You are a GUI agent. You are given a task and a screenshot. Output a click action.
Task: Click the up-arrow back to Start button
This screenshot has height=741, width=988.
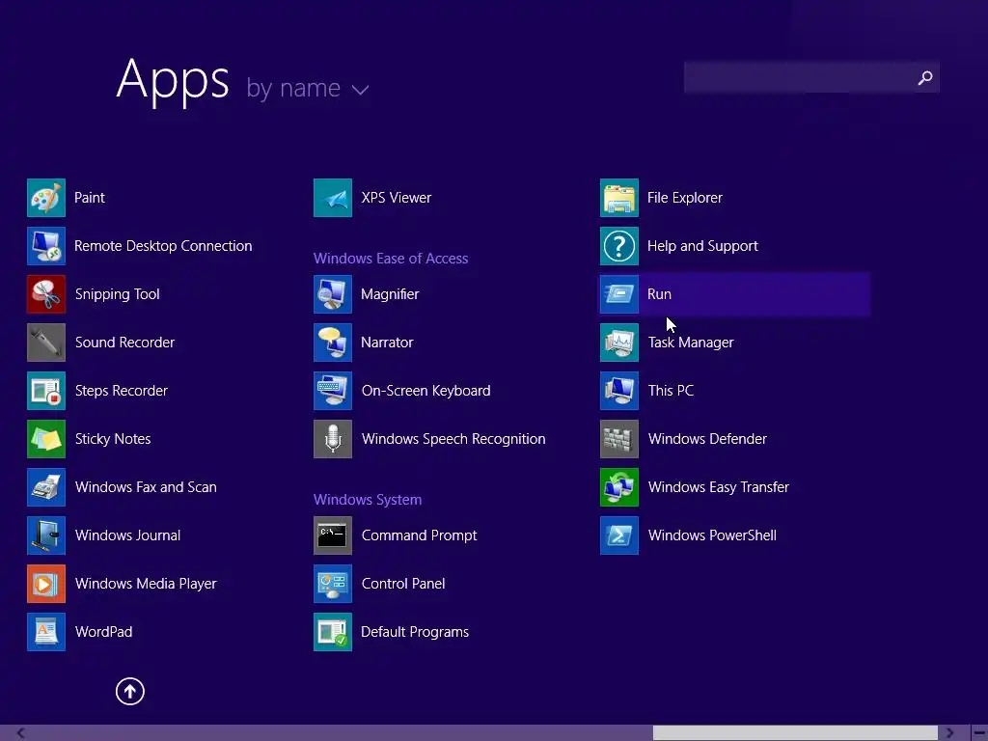tap(130, 691)
